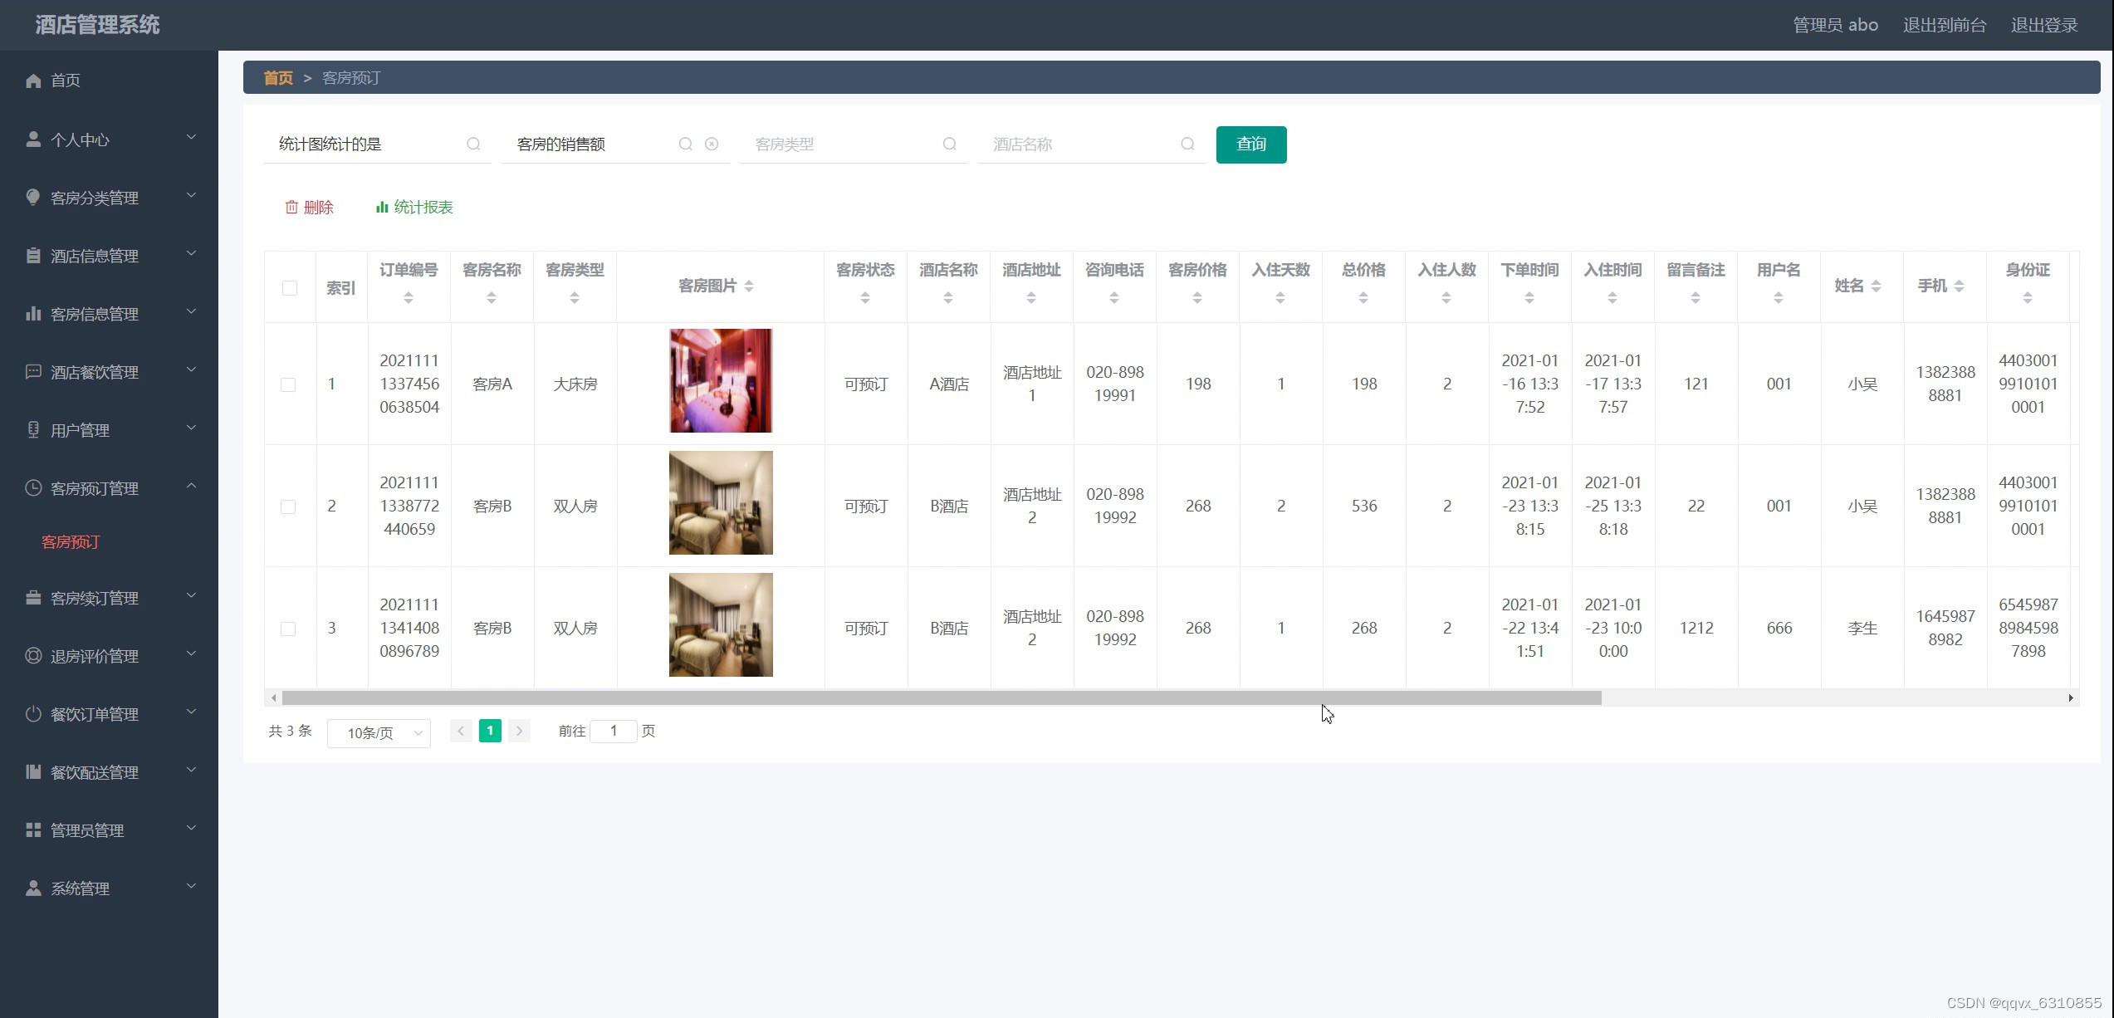The width and height of the screenshot is (2114, 1018).
Task: Select the checkbox for row 1 客房A
Action: [x=289, y=384]
